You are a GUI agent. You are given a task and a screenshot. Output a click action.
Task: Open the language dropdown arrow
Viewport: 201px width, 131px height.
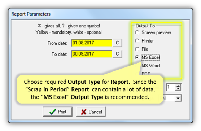(178, 98)
